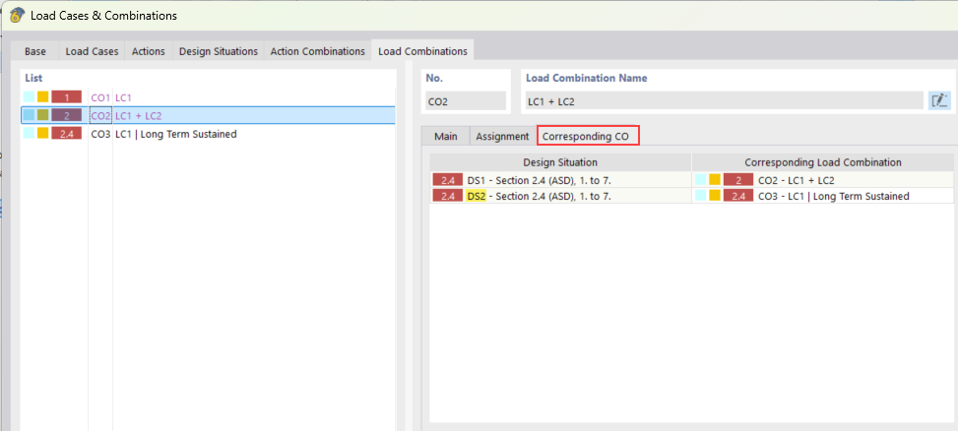Click the red '2' badge in table CO2 row
This screenshot has height=431, width=958.
pos(738,179)
